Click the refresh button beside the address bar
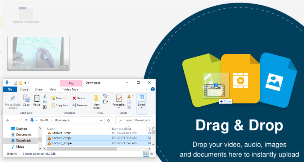Image resolution: width=304 pixels, height=162 pixels. tap(108, 120)
